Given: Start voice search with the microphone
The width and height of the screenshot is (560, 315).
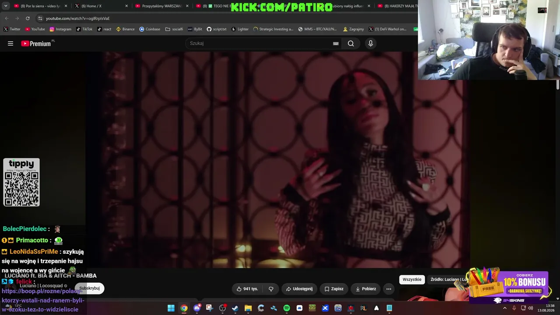Looking at the screenshot, I should (371, 43).
